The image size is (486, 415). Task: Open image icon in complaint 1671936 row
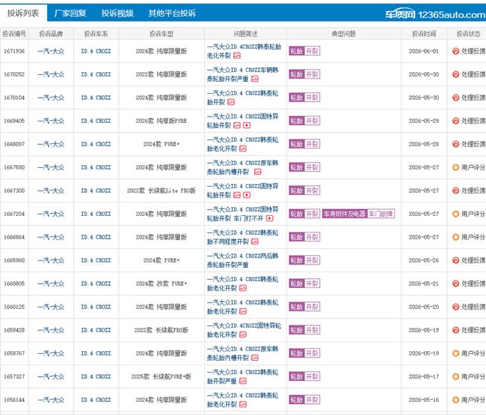[237, 56]
